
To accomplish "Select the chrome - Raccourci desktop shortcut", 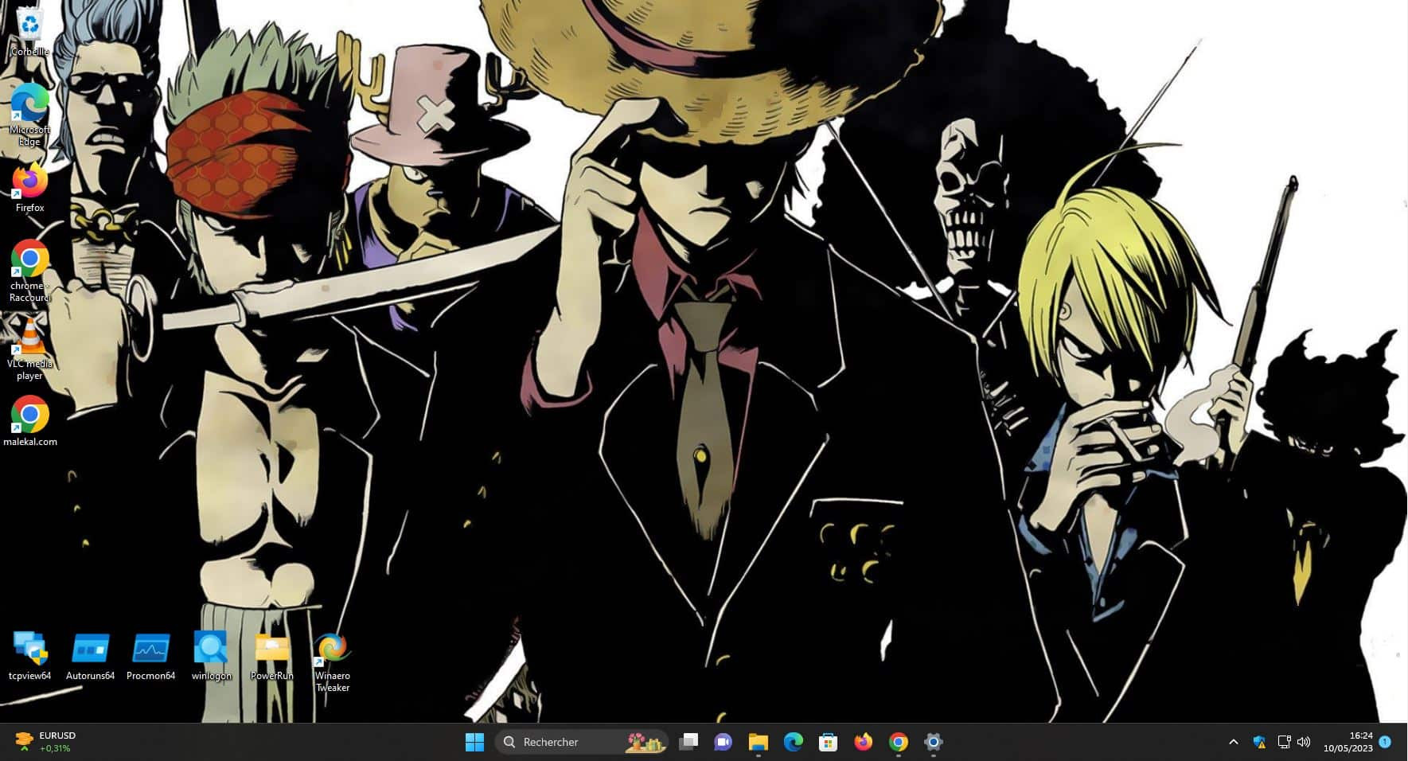I will pos(29,271).
